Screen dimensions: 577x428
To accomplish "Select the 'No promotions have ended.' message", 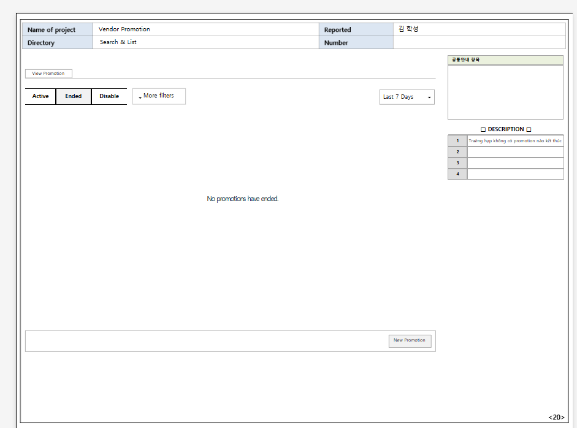I will coord(242,199).
